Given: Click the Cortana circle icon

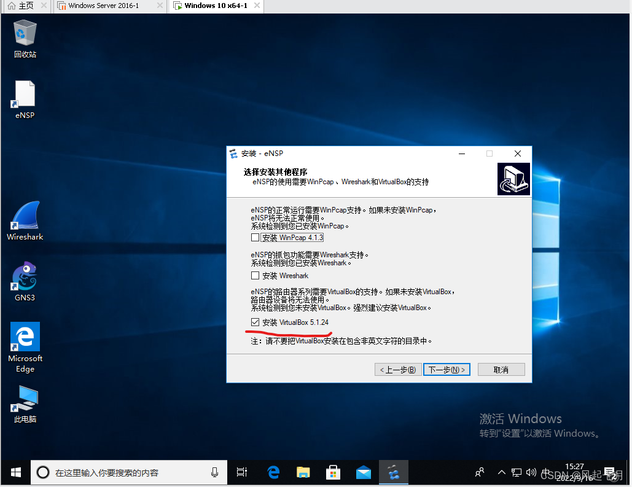Looking at the screenshot, I should click(x=43, y=472).
